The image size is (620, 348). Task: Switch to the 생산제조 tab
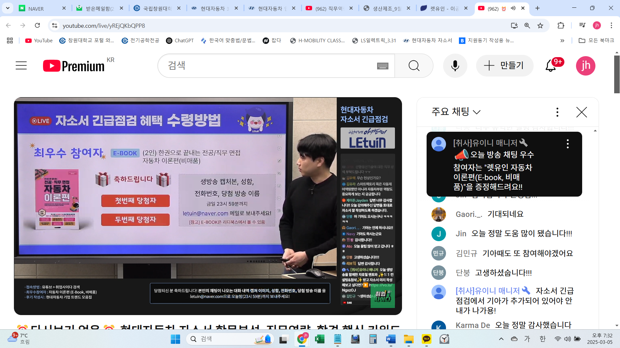tap(387, 8)
